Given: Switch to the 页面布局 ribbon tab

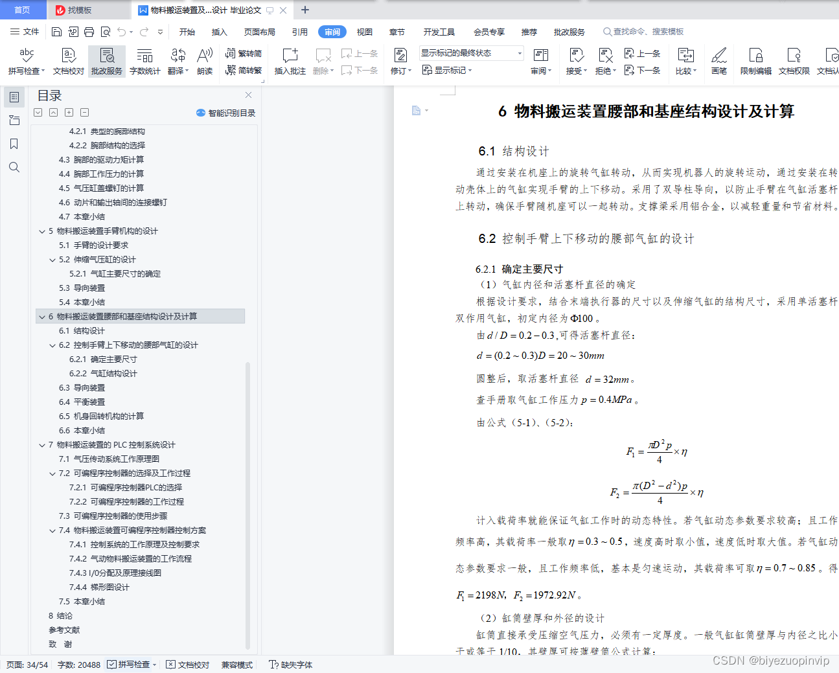Looking at the screenshot, I should point(260,32).
